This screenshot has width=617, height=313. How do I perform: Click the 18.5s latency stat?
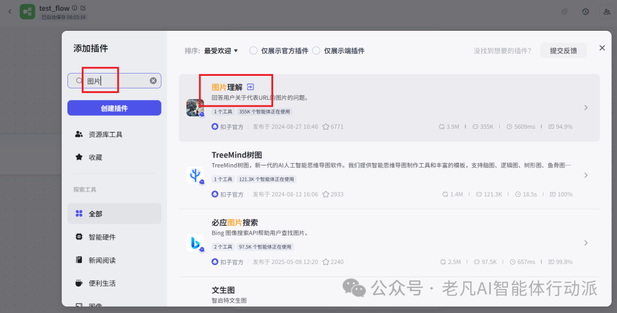click(x=526, y=194)
